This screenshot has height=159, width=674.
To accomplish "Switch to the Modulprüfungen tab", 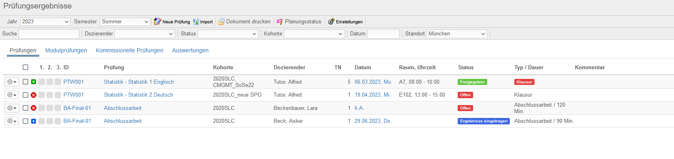I will [66, 50].
